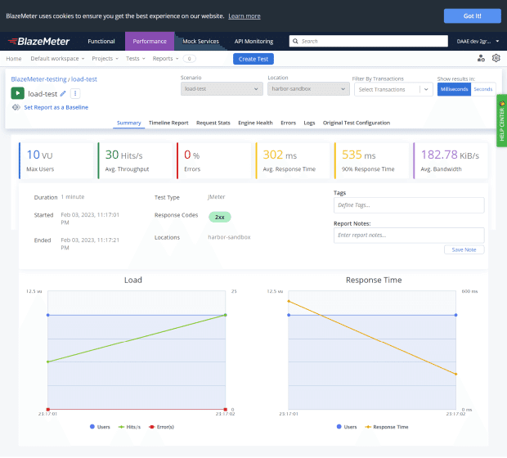
Task: Open the Select Transactions filter dropdown
Action: 393,89
